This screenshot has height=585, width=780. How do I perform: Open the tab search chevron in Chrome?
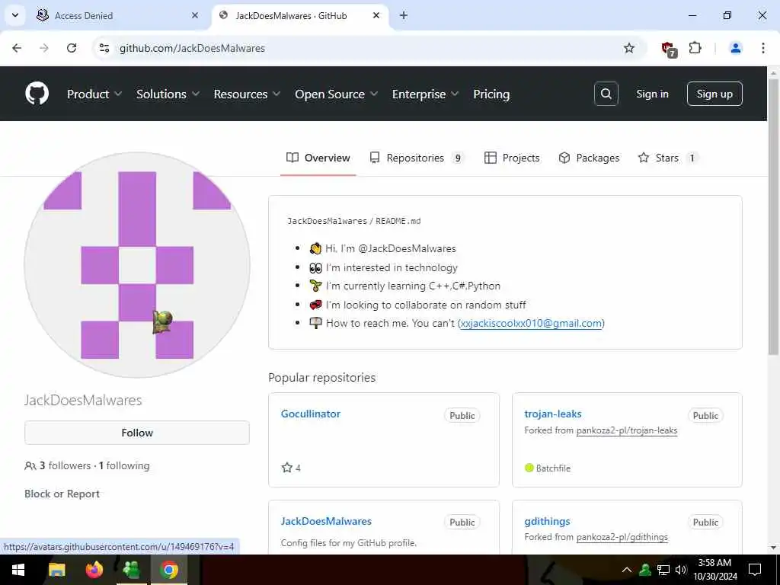[15, 15]
